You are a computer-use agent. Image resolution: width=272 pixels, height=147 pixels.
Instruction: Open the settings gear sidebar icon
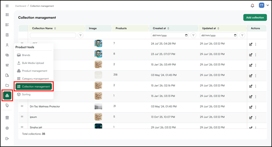click(x=7, y=128)
